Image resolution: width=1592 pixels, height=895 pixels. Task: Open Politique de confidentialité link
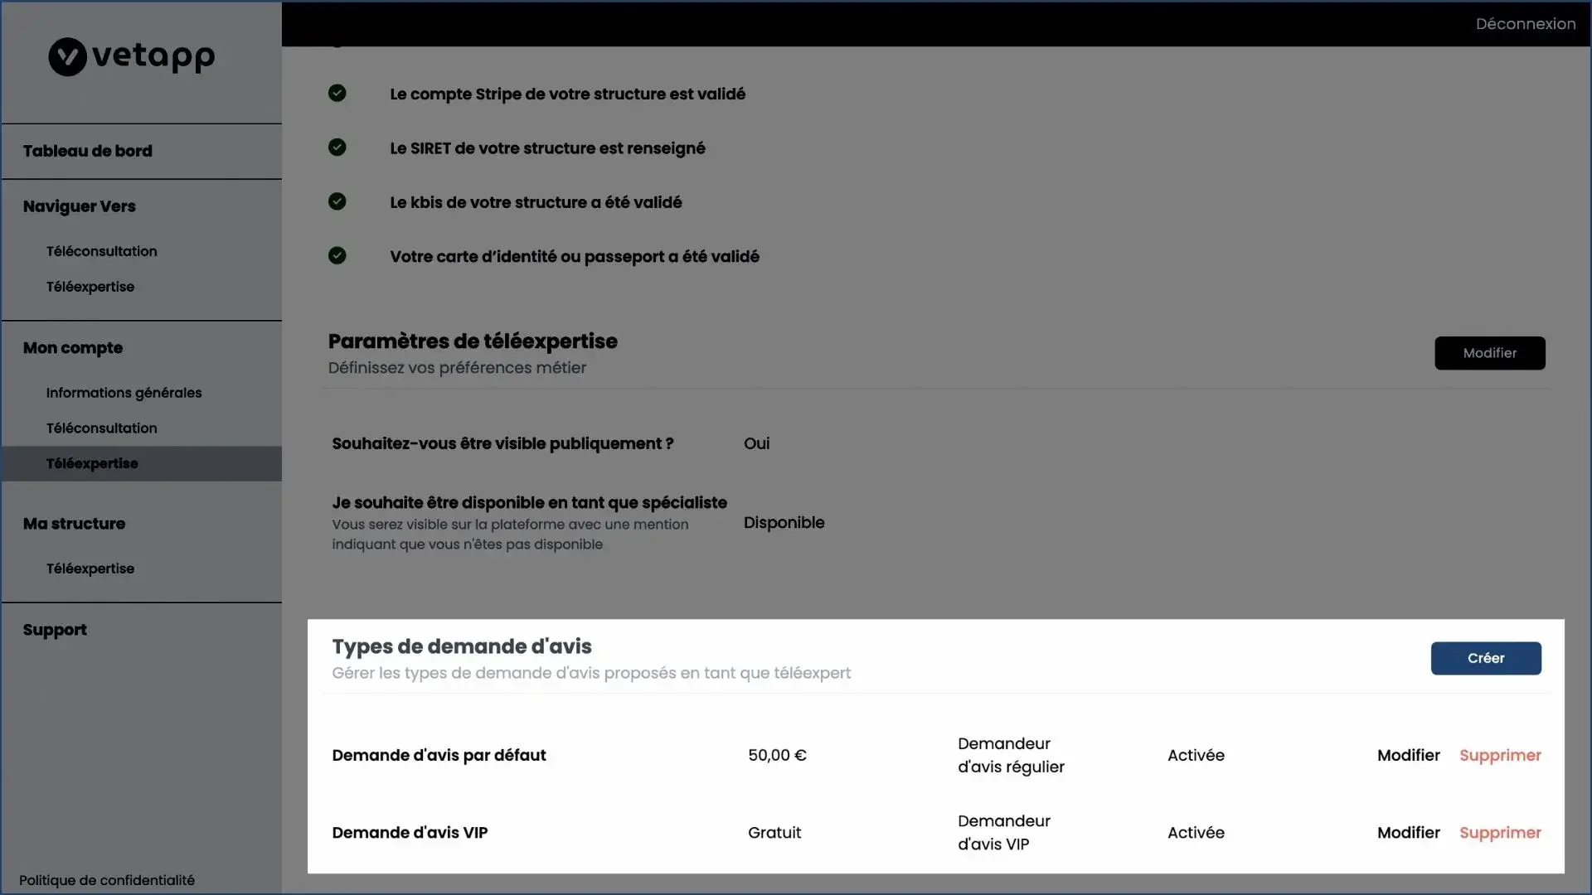[x=107, y=880]
